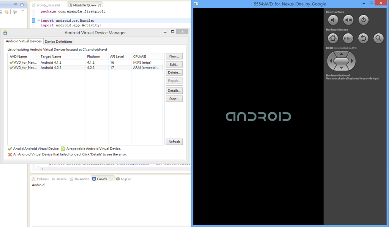Click the Link with Editor icon in Package Explorer
389x227 pixels.
(x=6, y=12)
